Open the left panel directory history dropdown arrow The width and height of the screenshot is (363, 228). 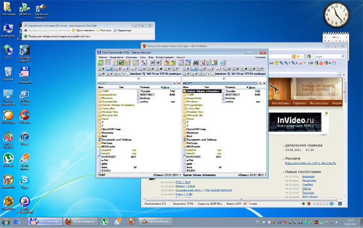click(179, 83)
